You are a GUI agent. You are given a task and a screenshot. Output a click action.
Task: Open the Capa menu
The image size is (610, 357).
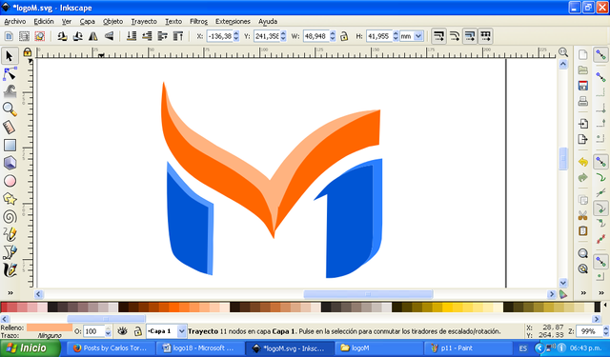pyautogui.click(x=88, y=21)
